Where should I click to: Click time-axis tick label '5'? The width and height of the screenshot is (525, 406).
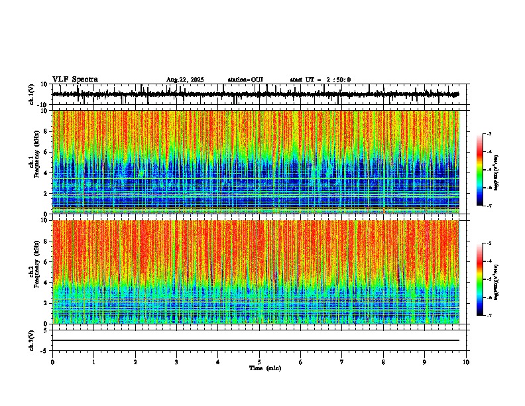coord(259,362)
